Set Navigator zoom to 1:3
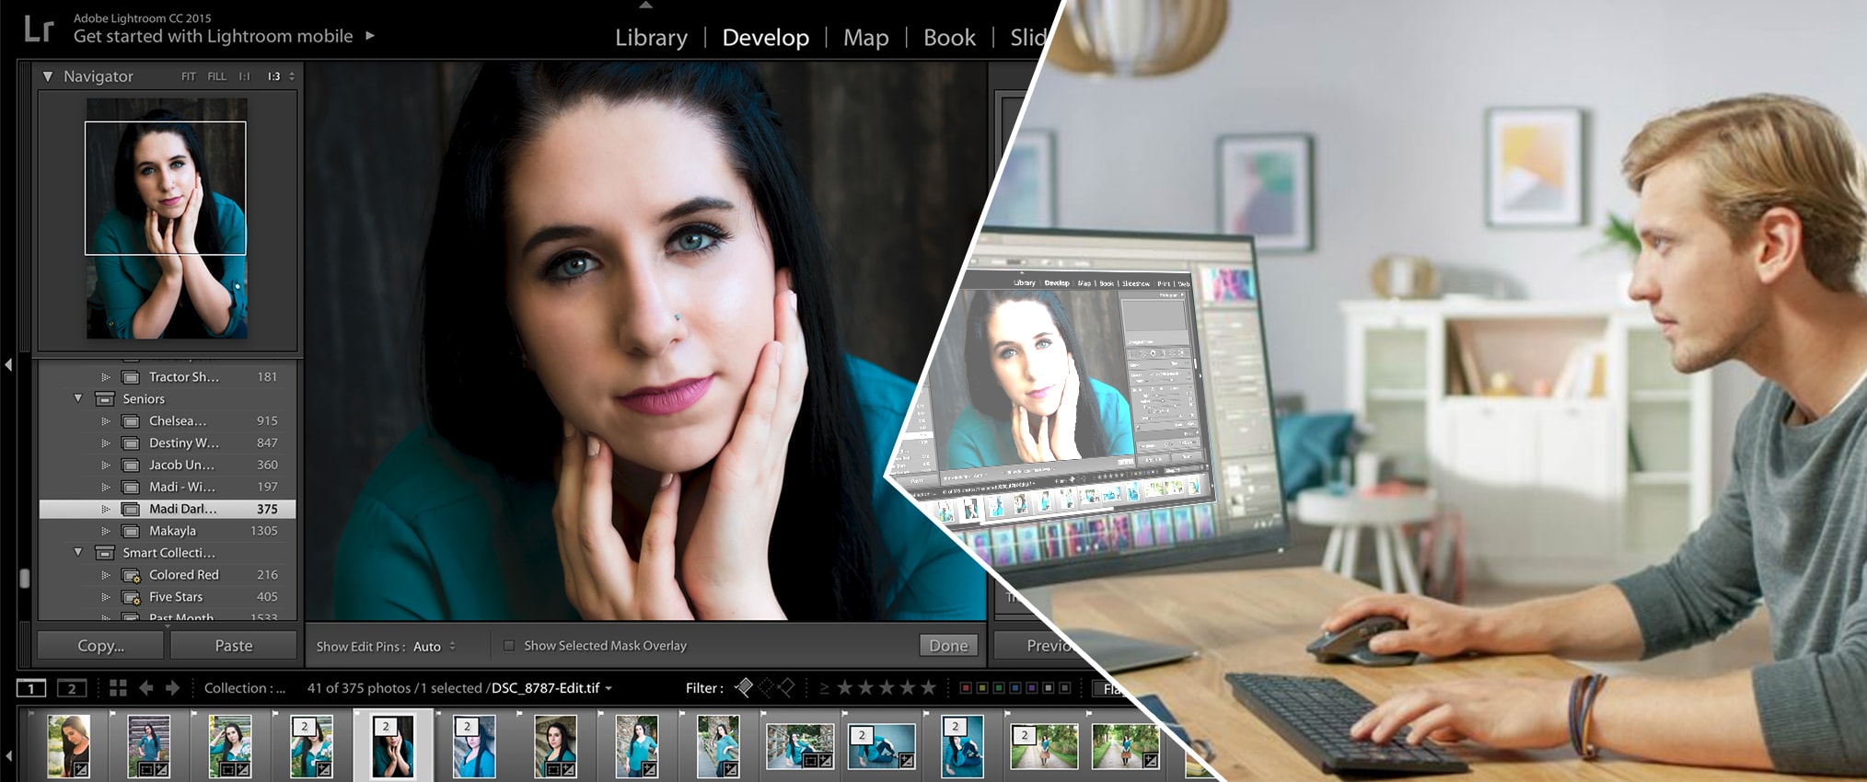This screenshot has height=782, width=1867. click(273, 76)
